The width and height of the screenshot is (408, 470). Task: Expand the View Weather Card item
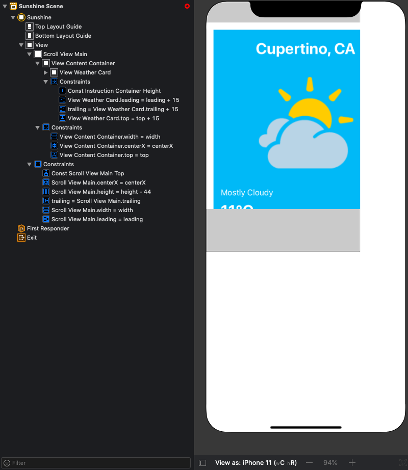coord(46,72)
